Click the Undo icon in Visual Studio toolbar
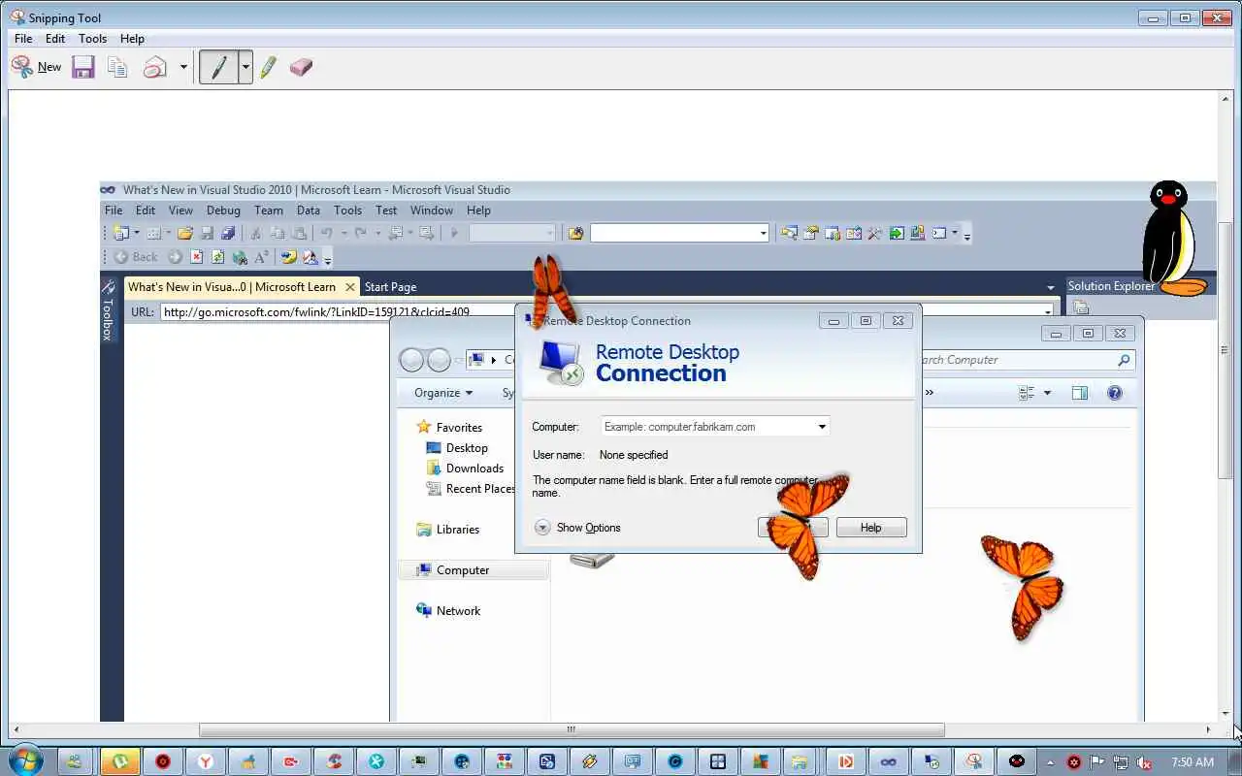Image resolution: width=1242 pixels, height=776 pixels. 327,233
